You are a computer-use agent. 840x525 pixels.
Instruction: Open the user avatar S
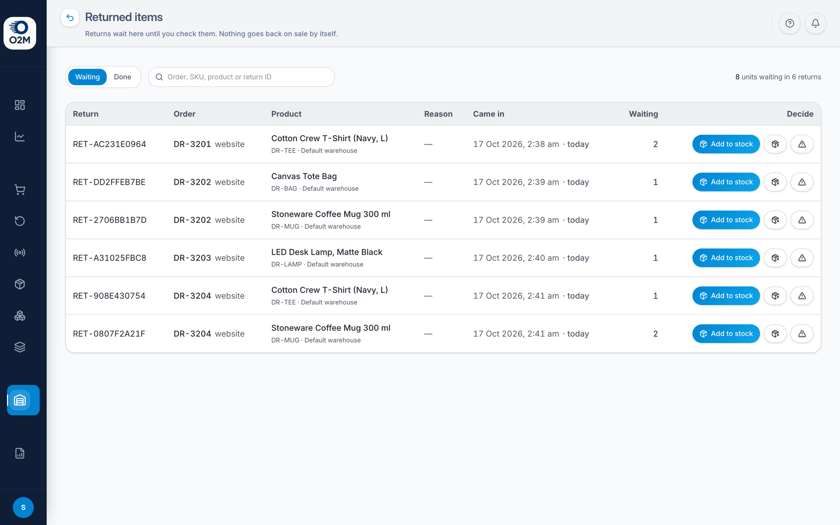[23, 507]
